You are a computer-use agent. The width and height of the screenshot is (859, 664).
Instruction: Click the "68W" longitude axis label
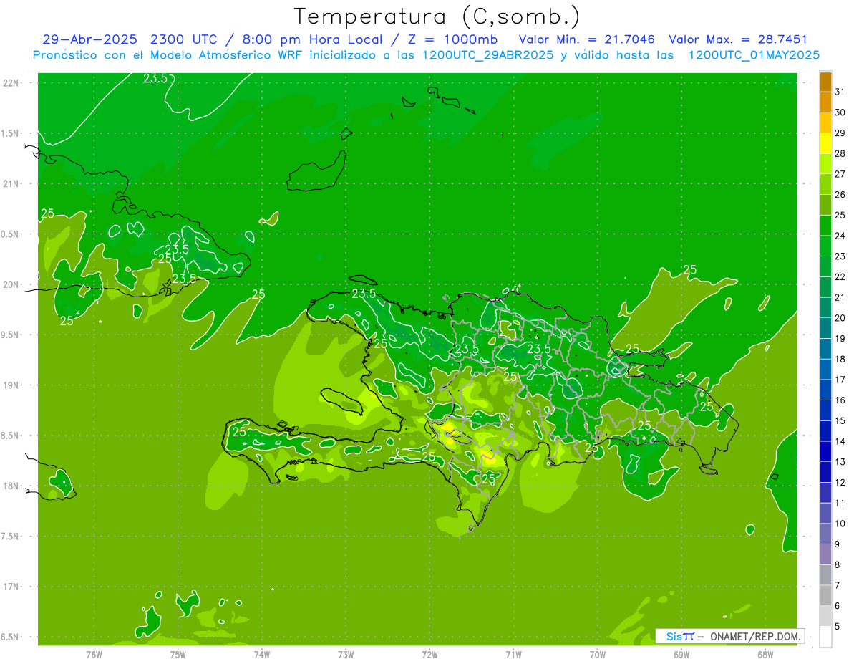point(765,654)
